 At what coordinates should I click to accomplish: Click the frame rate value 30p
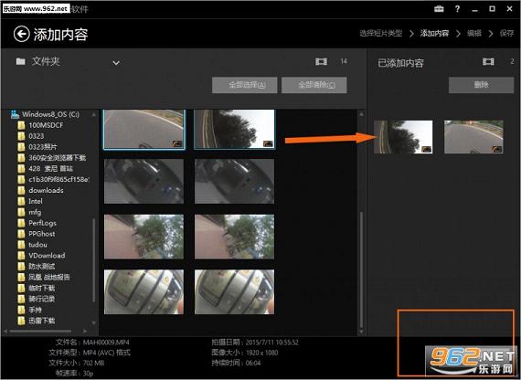(x=88, y=374)
